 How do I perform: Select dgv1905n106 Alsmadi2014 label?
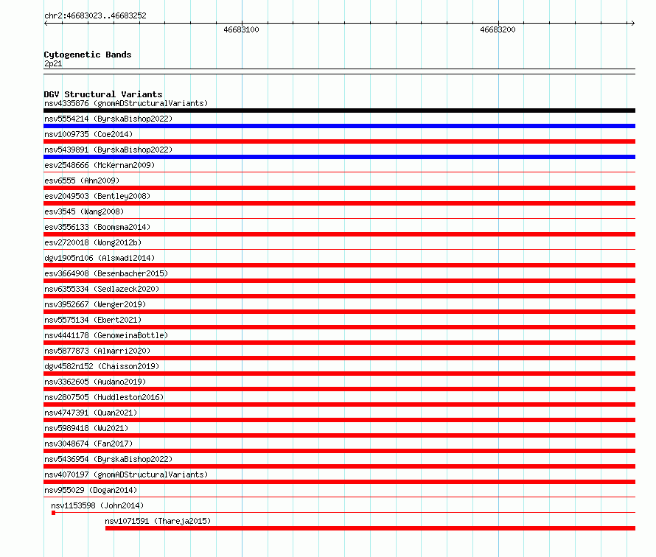point(100,258)
